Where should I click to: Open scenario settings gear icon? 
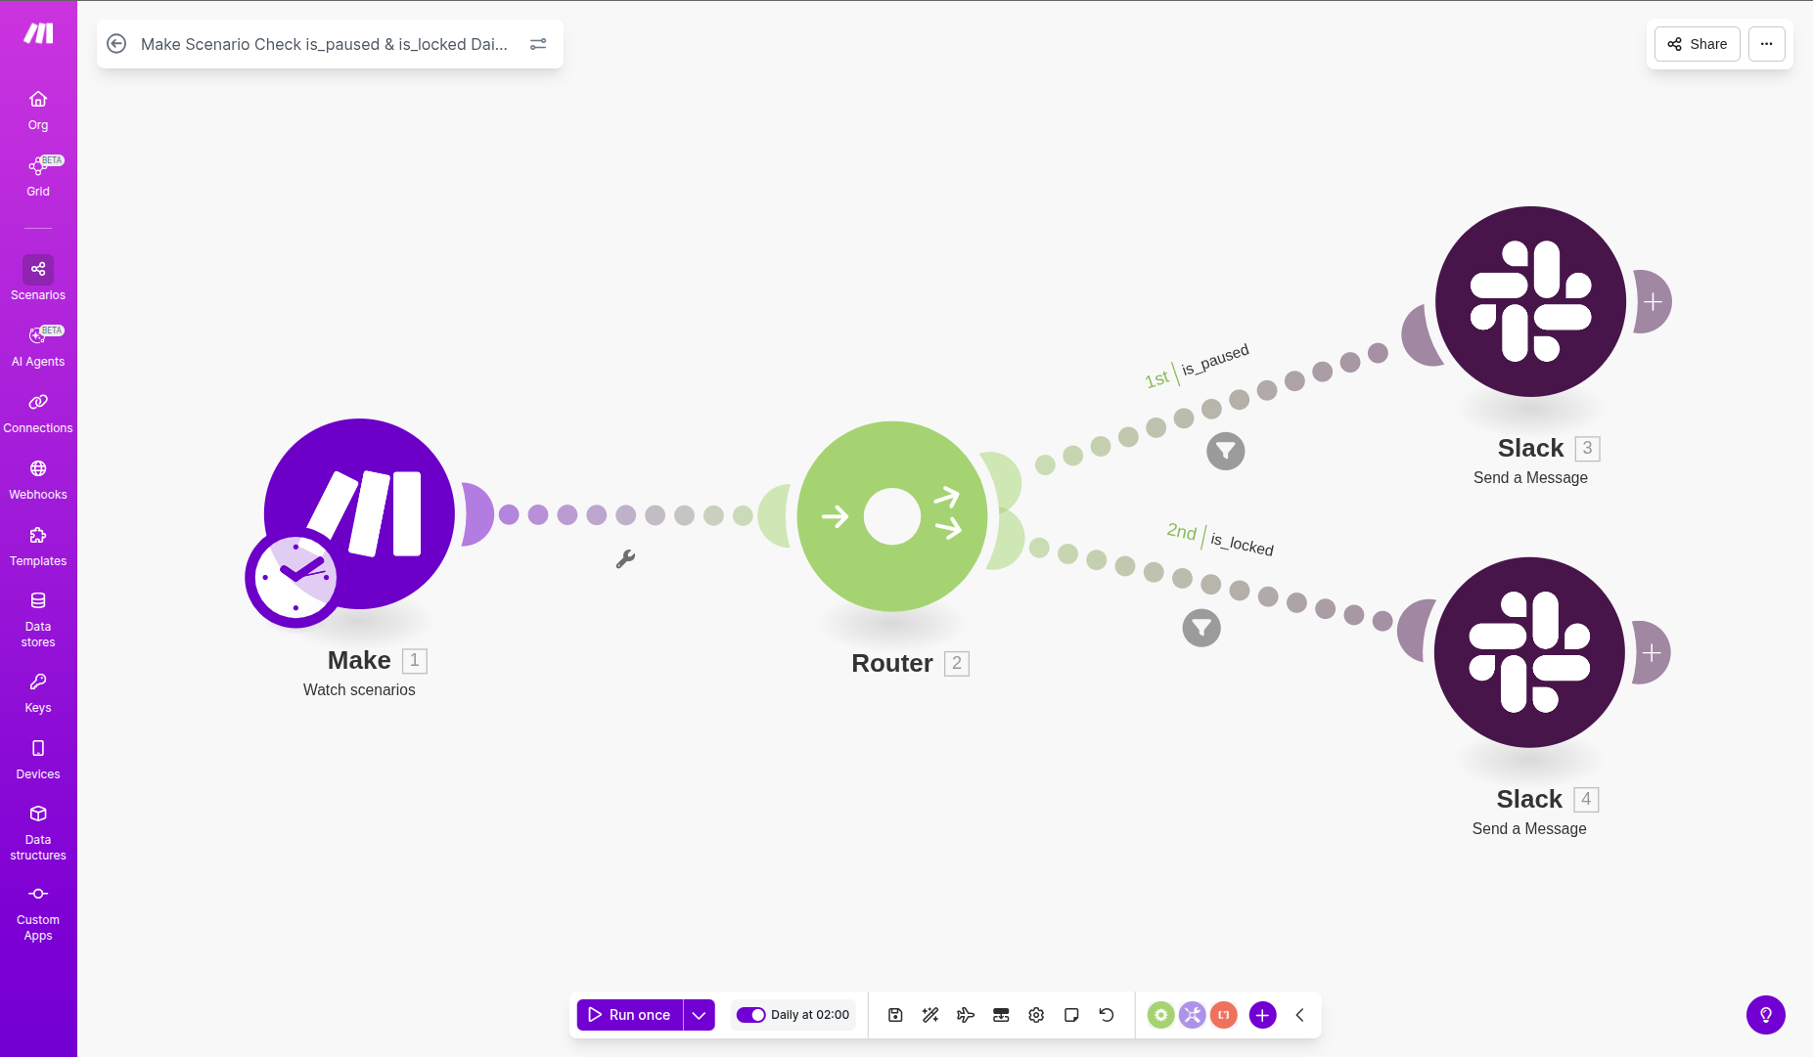pos(1036,1015)
